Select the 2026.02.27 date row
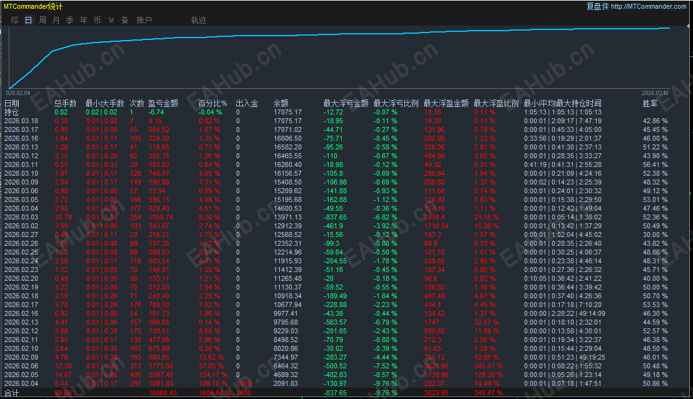The width and height of the screenshot is (693, 399). click(21, 235)
